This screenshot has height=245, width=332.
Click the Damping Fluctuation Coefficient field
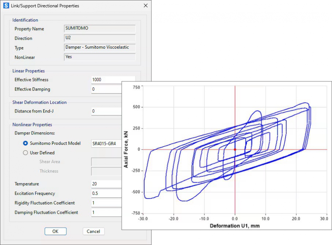click(x=107, y=213)
